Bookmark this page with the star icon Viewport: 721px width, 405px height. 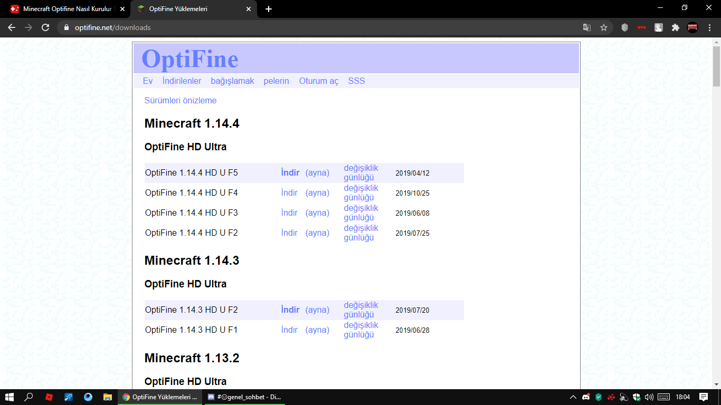point(604,27)
